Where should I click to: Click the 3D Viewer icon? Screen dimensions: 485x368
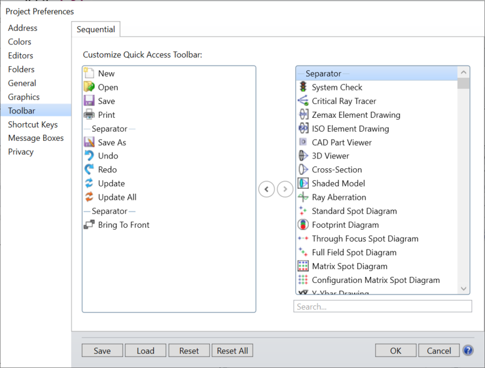(303, 156)
